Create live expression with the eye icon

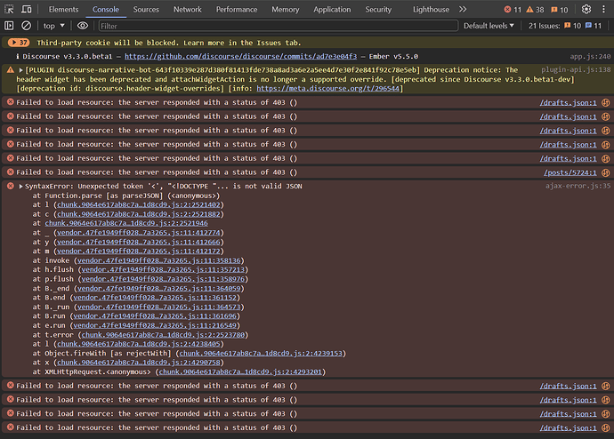click(x=83, y=26)
